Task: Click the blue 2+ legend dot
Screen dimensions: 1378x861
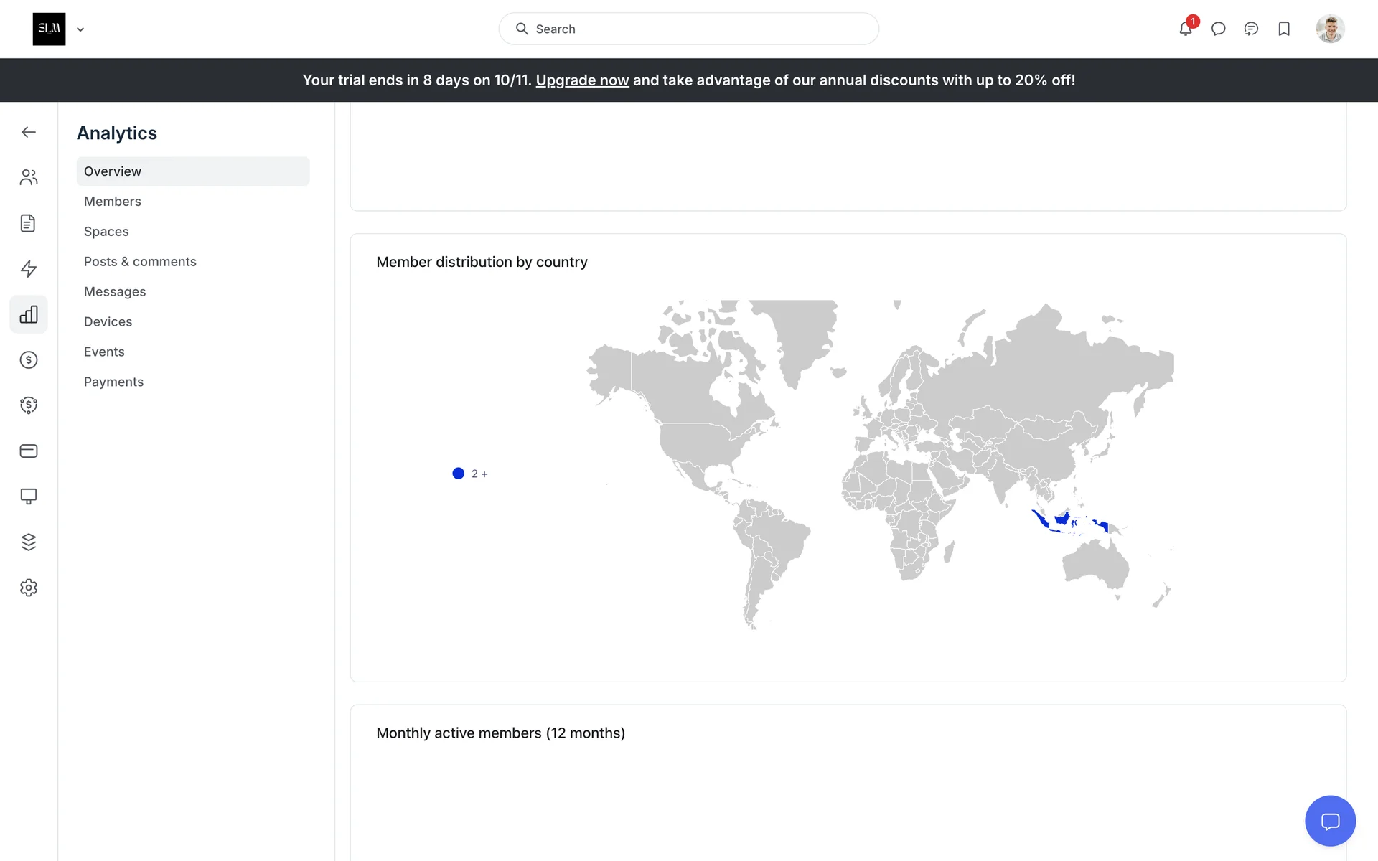Action: pyautogui.click(x=459, y=474)
